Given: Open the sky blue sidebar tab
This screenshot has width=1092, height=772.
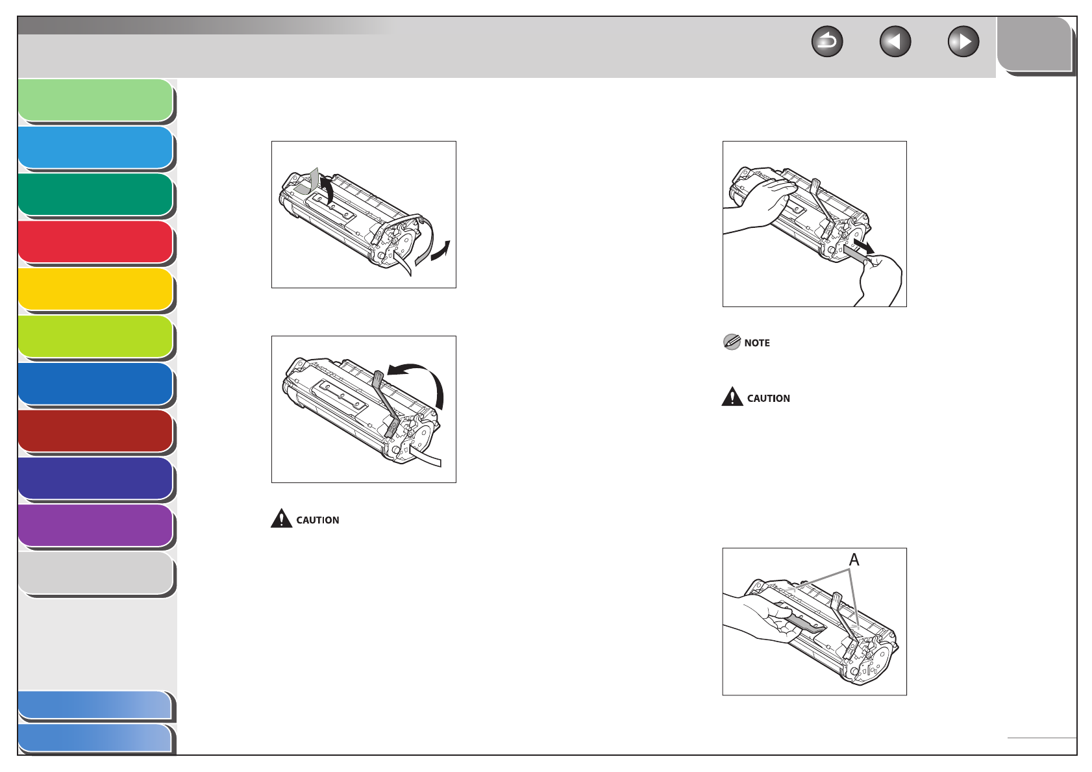Looking at the screenshot, I should coord(95,148).
